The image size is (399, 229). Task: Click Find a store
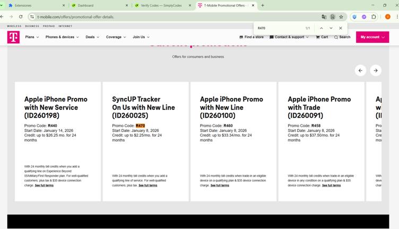click(x=251, y=37)
